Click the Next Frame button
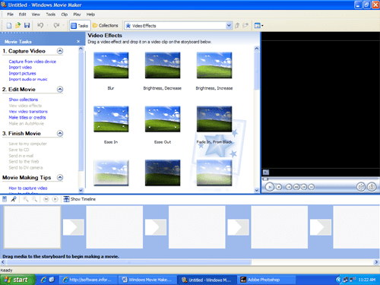Screen dimensions: 380x285 click(x=304, y=187)
